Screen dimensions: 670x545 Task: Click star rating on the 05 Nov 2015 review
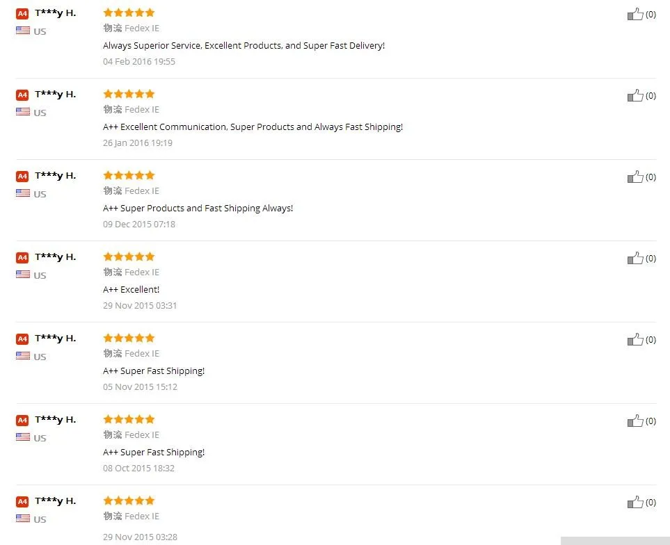(129, 338)
